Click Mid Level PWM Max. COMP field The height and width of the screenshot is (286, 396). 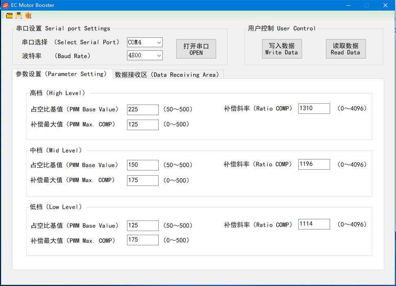tap(142, 180)
